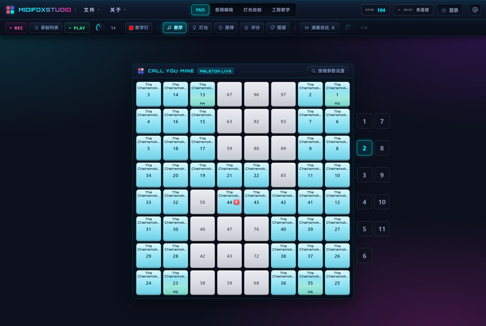Open the 关于 about menu
Viewport: 486px width, 326px height.
[118, 10]
